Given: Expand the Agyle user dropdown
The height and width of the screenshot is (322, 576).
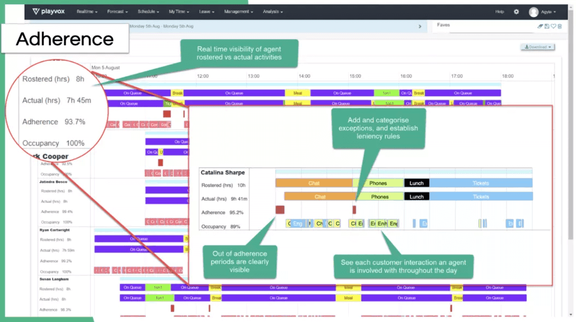Looking at the screenshot, I should pyautogui.click(x=548, y=12).
